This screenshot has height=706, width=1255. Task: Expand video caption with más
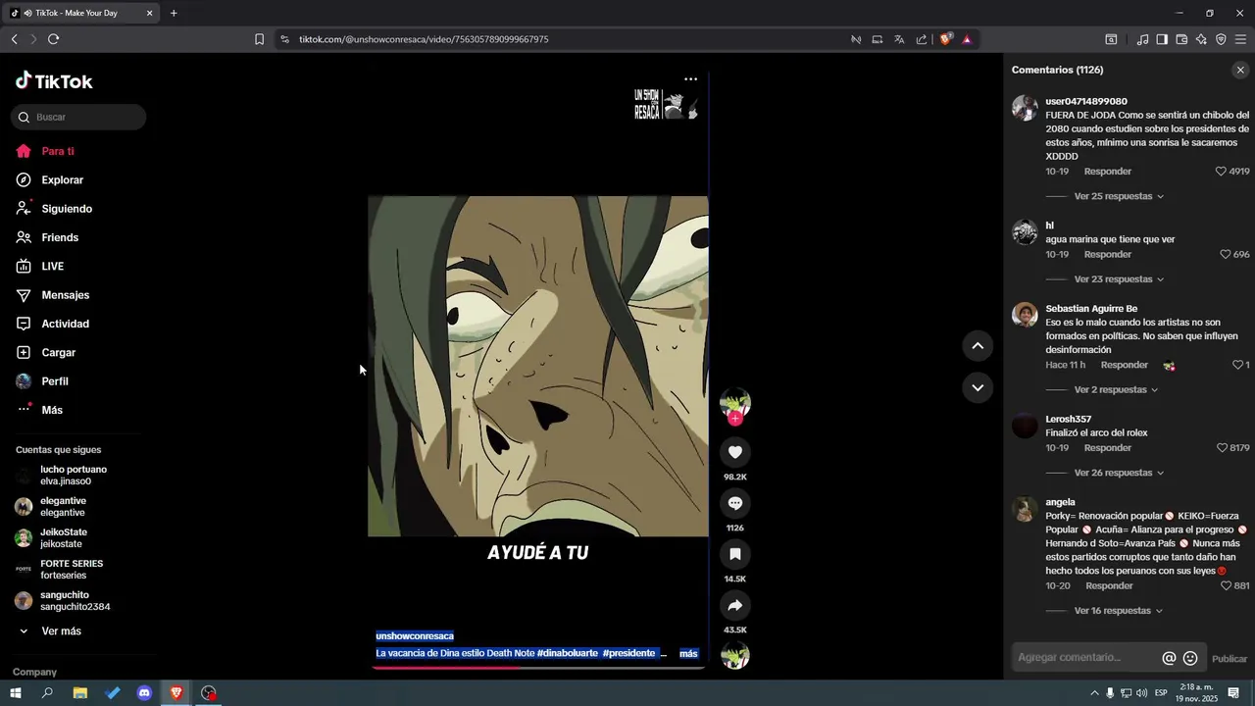coord(688,653)
